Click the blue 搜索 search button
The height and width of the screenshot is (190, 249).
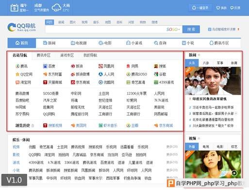[x=191, y=29]
